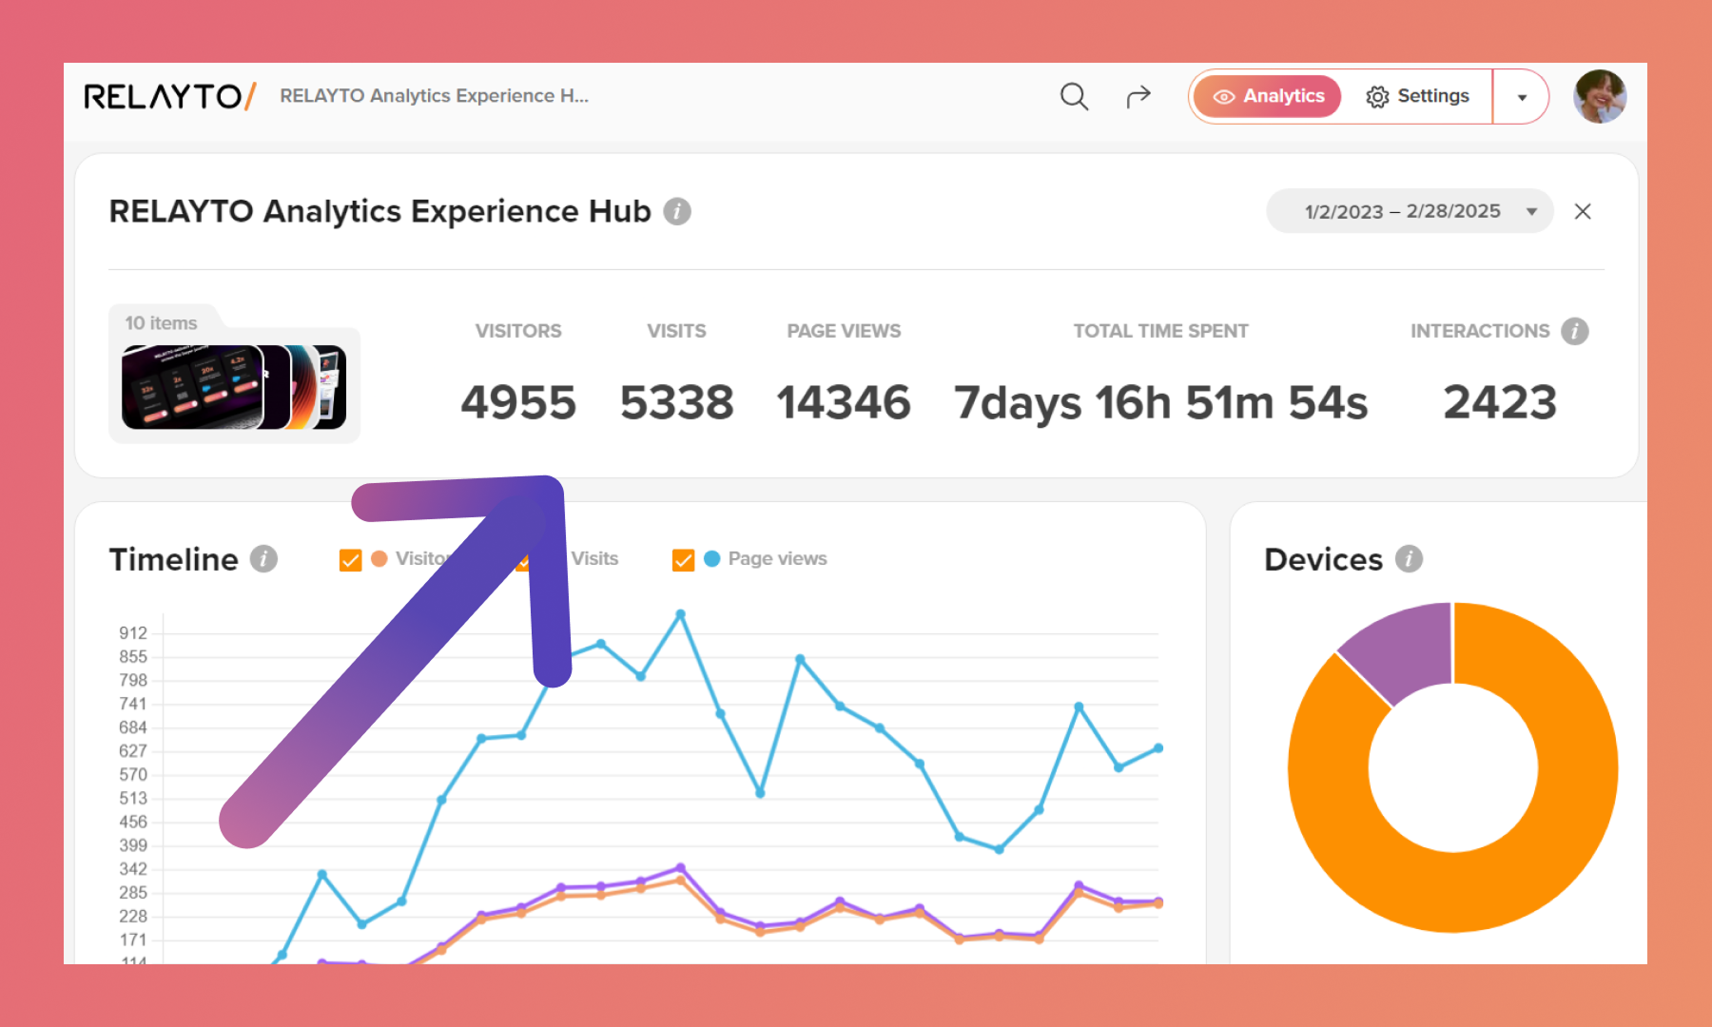The height and width of the screenshot is (1027, 1712).
Task: Click the info icon next to Timeline
Action: (x=264, y=559)
